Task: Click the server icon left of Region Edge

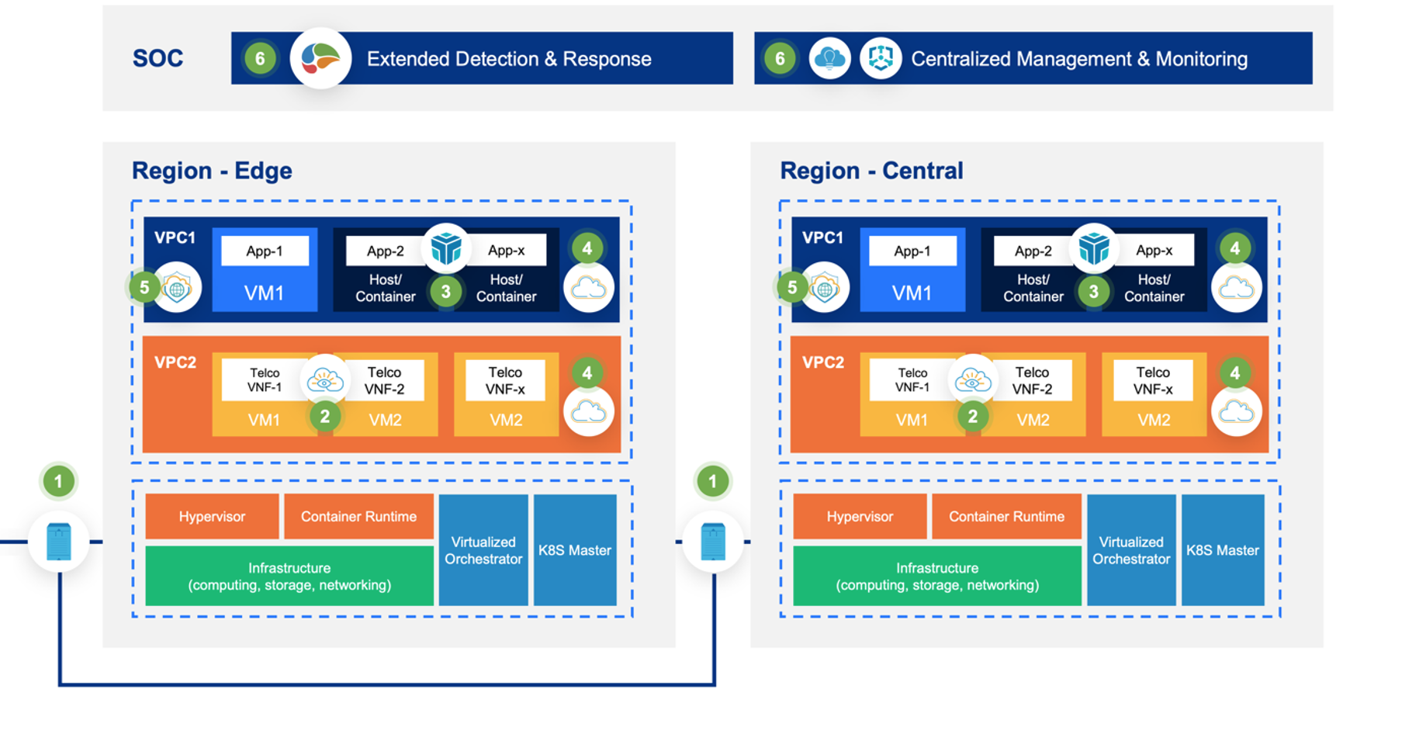Action: 59,542
